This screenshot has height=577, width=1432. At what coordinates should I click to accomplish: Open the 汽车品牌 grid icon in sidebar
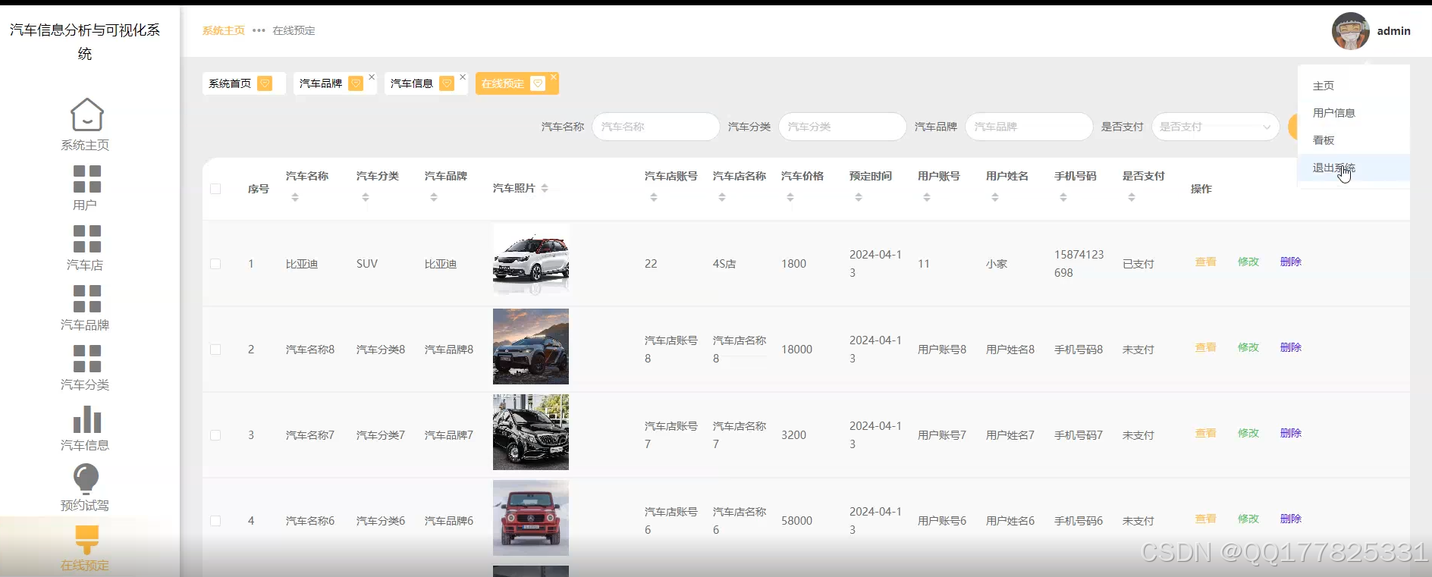coord(86,299)
